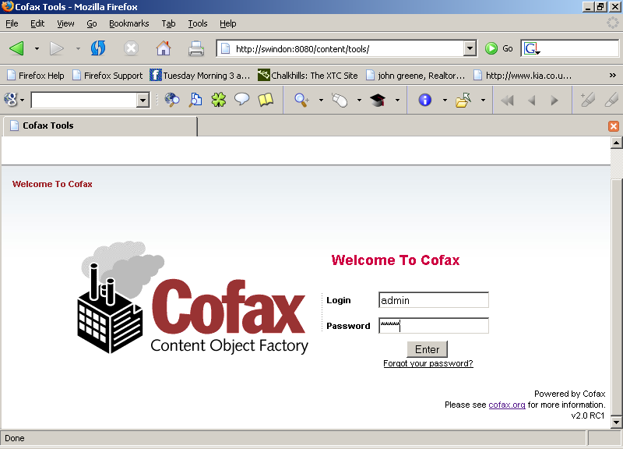Click the rightmost highlighter pen icon

click(611, 100)
